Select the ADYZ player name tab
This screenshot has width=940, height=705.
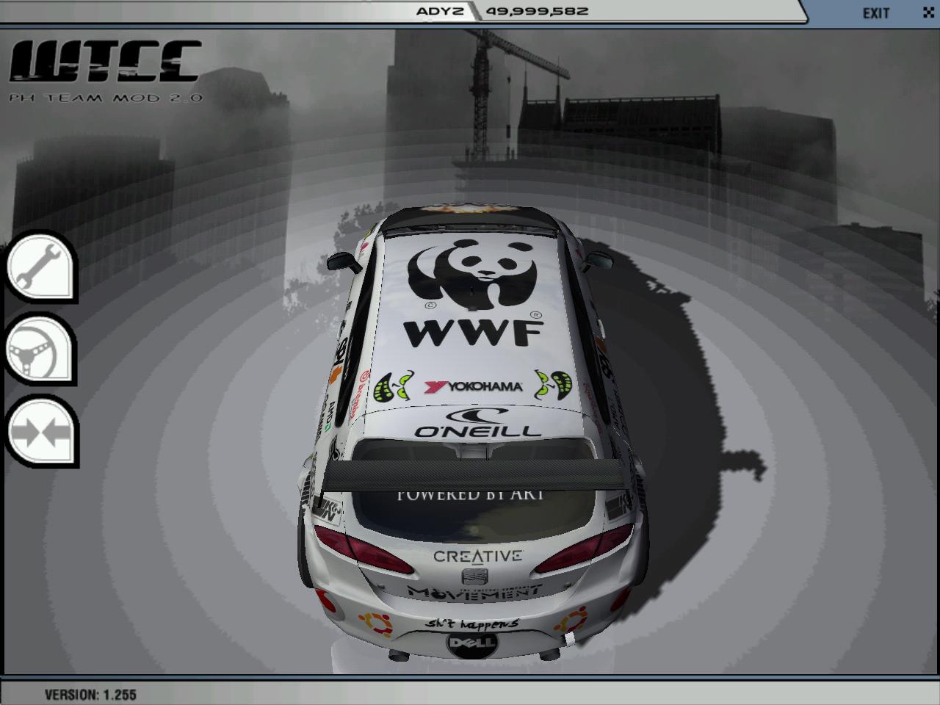pos(439,11)
